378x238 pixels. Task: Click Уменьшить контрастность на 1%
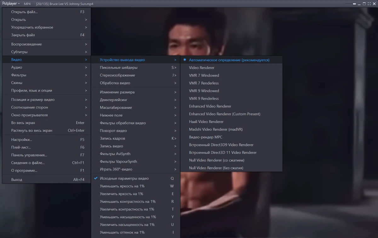click(135, 201)
